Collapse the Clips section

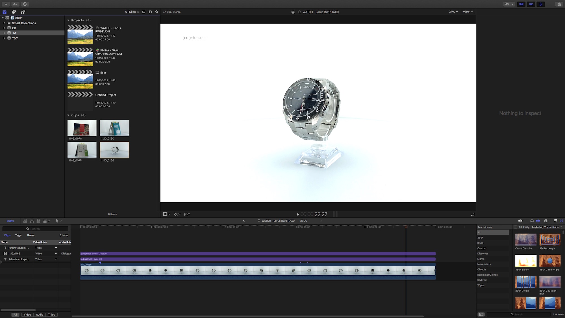(68, 115)
